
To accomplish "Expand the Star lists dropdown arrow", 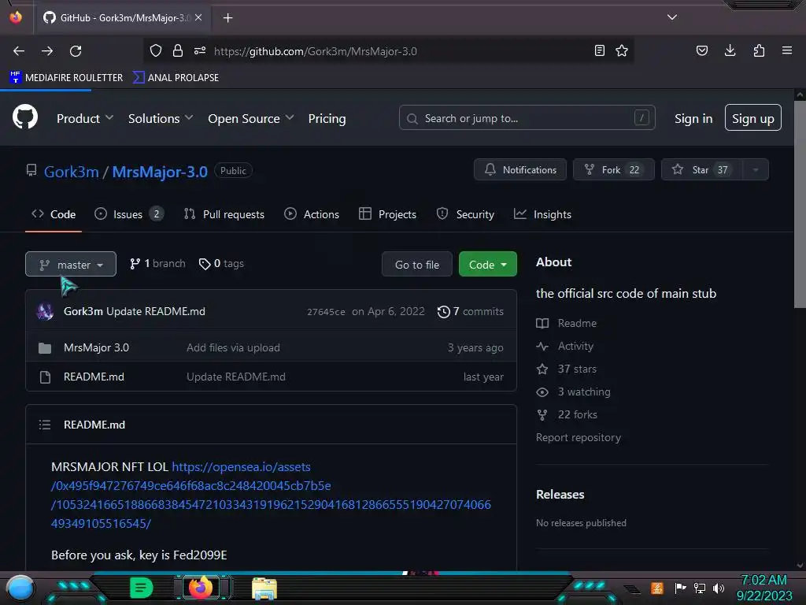I will 756,170.
